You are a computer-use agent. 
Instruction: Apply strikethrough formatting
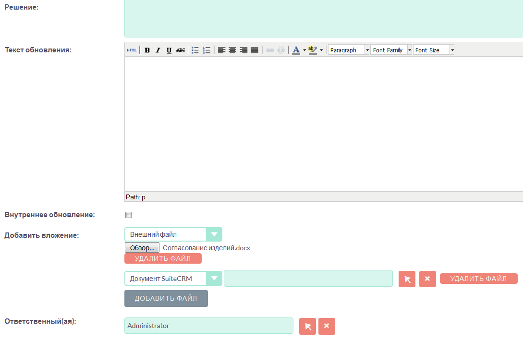(181, 50)
